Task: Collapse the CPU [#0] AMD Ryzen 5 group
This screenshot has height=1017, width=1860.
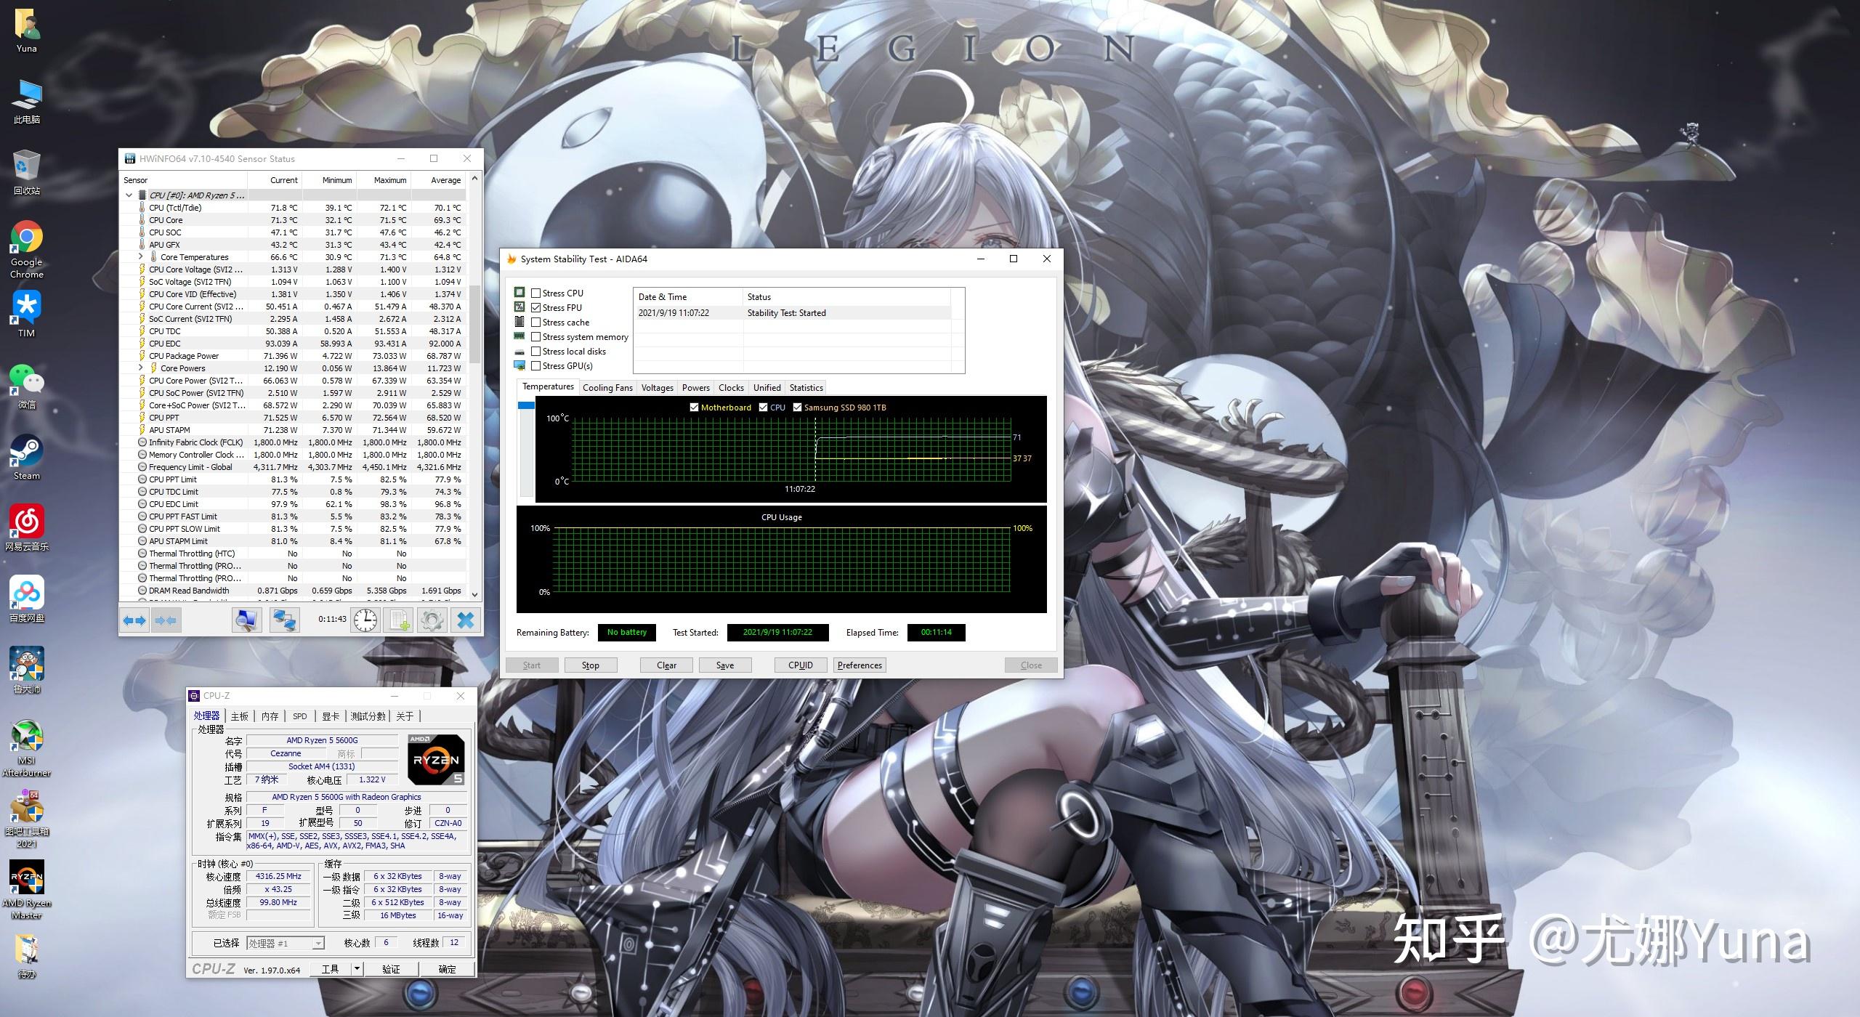Action: tap(129, 195)
